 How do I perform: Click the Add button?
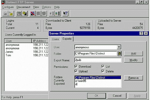(x=133, y=53)
